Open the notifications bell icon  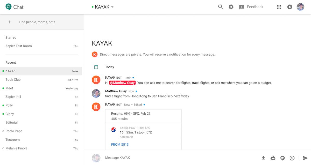tap(290, 7)
